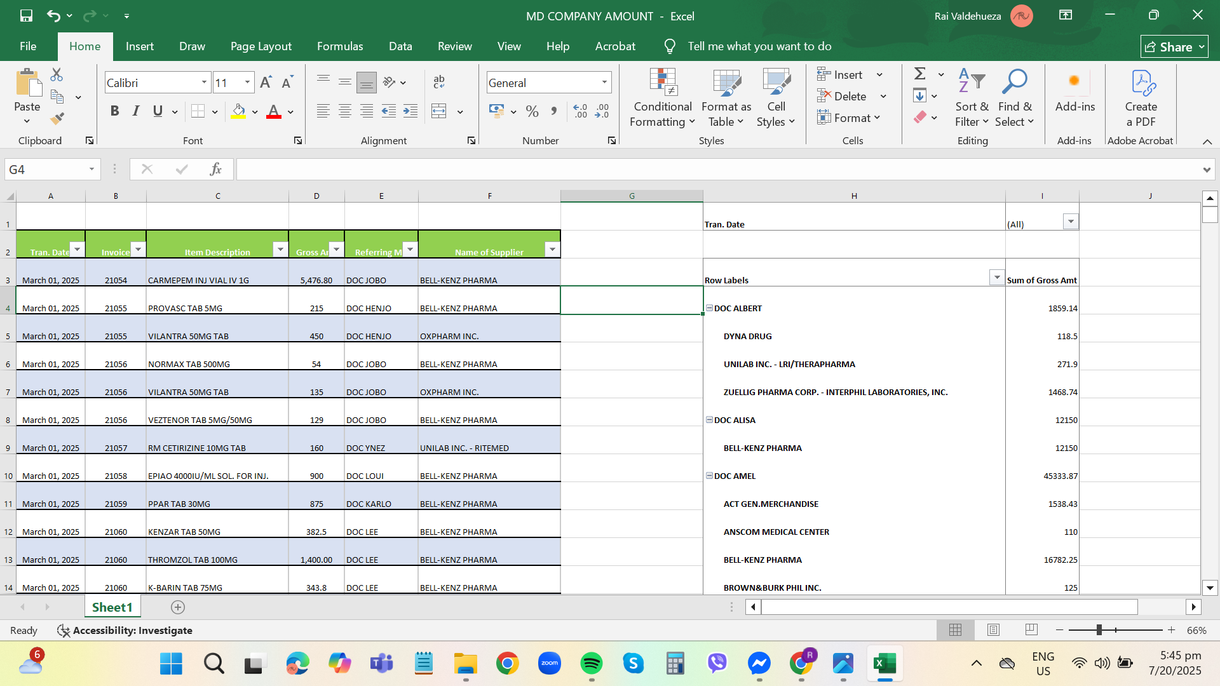Click Accessibility: Investigate in status bar

pos(125,630)
